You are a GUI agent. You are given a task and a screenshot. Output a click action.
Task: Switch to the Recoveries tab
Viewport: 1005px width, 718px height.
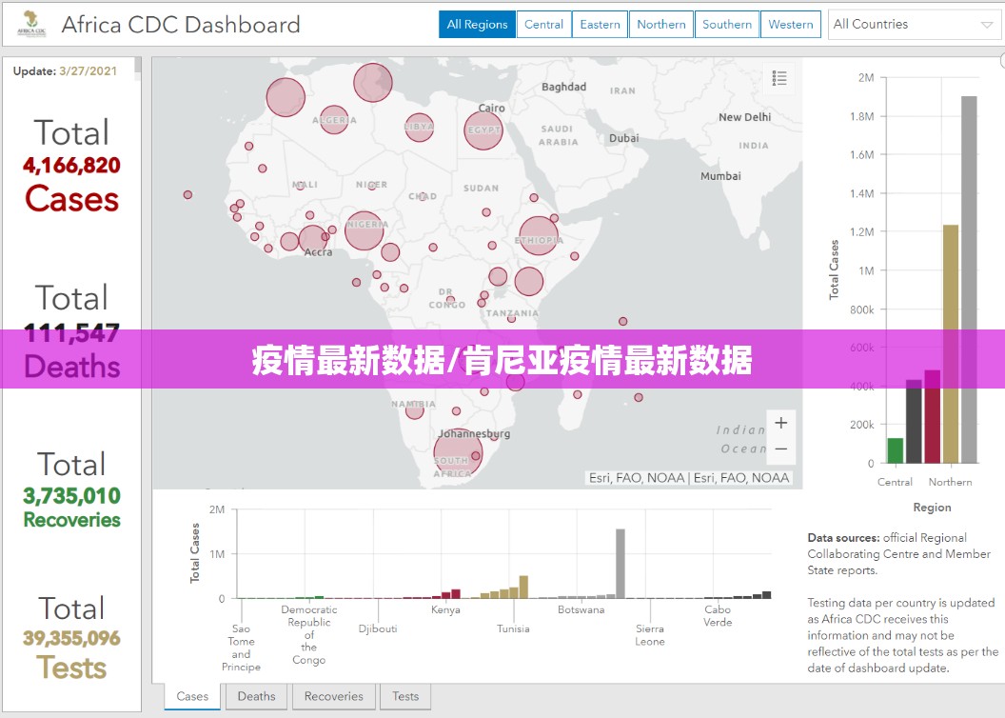pyautogui.click(x=333, y=696)
